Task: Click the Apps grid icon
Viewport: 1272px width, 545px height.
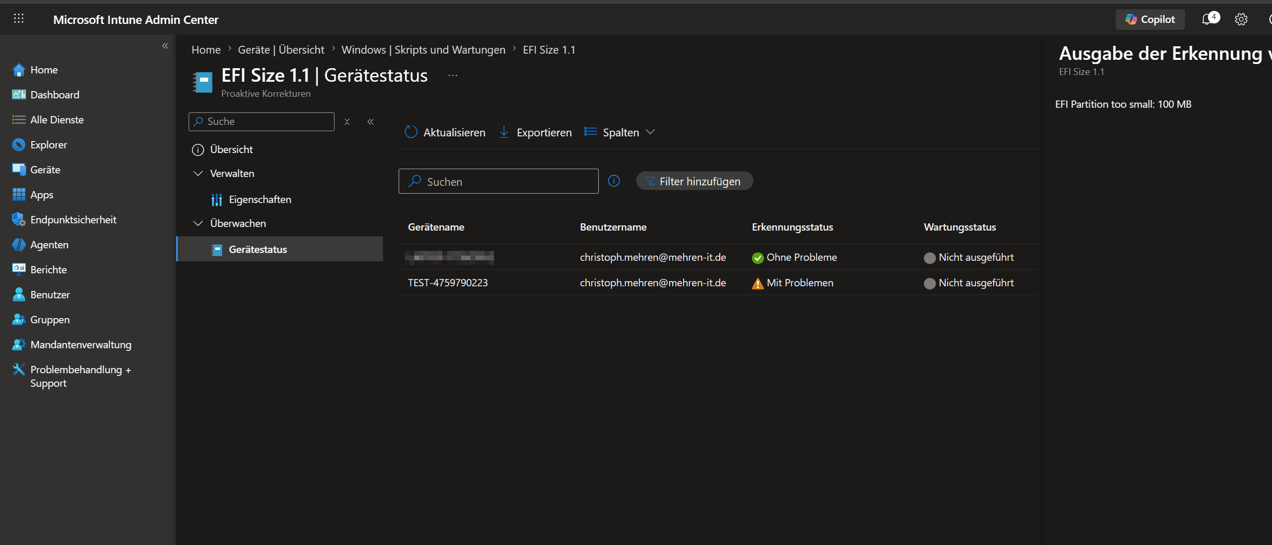Action: (x=19, y=195)
